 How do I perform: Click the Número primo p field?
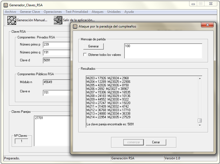point(57,45)
